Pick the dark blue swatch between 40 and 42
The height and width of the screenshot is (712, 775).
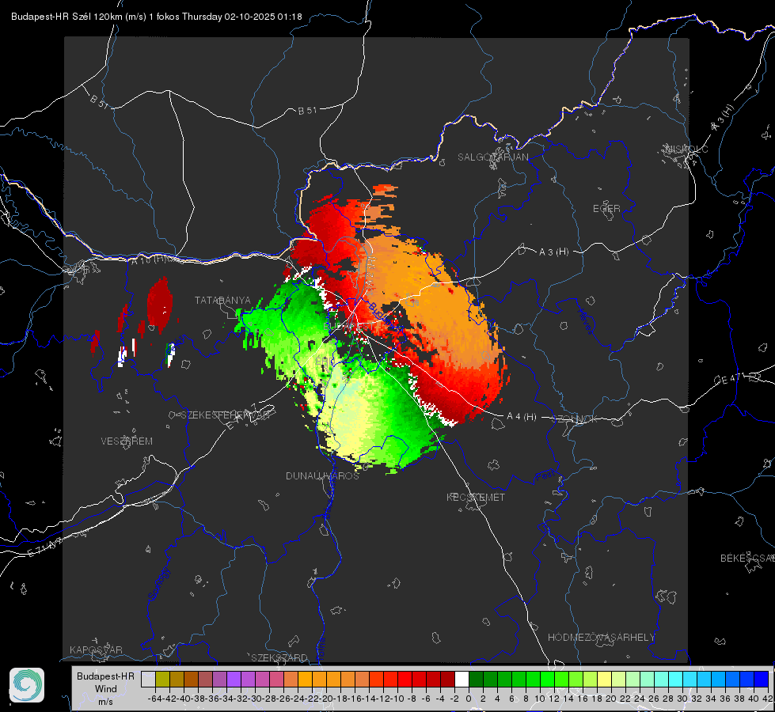(762, 679)
